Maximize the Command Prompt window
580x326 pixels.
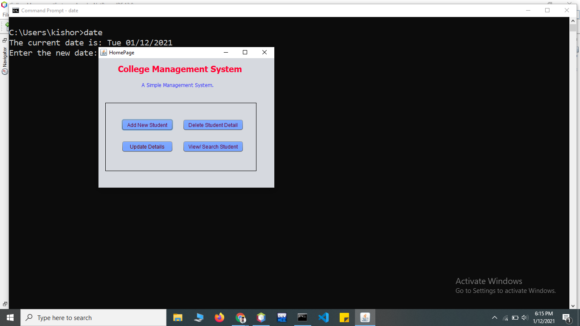[x=547, y=11]
